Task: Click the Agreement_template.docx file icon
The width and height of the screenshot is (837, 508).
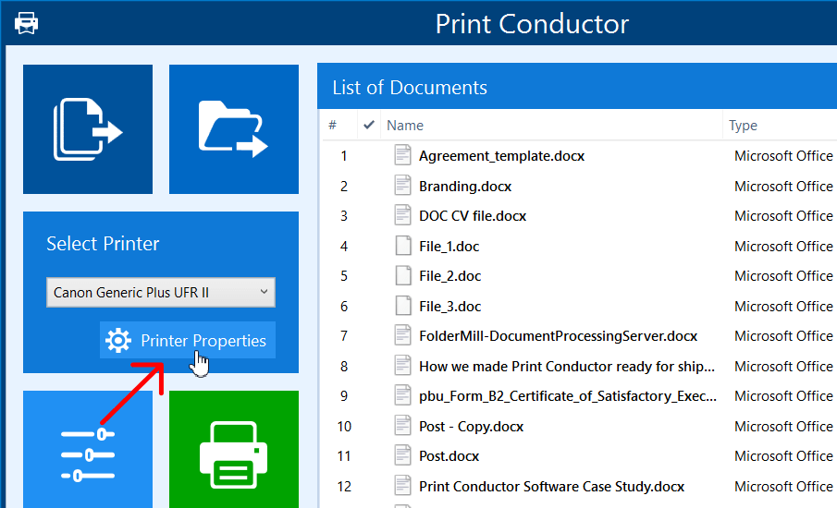Action: [402, 156]
